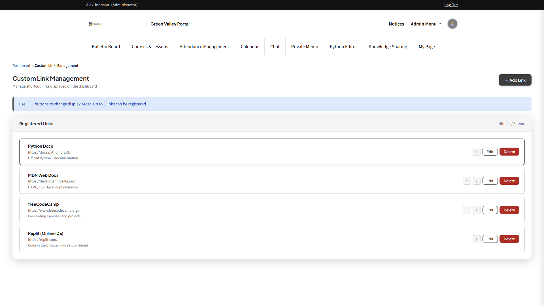This screenshot has width=544, height=306.
Task: Go to Courses & Lessons
Action: click(150, 47)
